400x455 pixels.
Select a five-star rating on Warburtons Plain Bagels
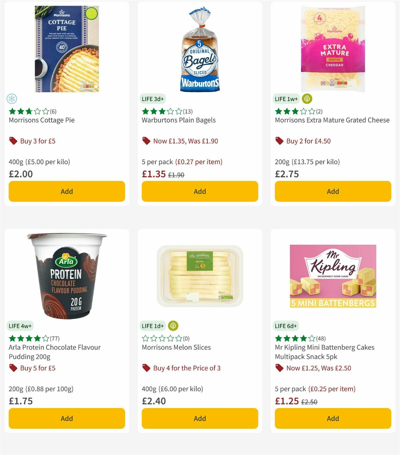[178, 112]
